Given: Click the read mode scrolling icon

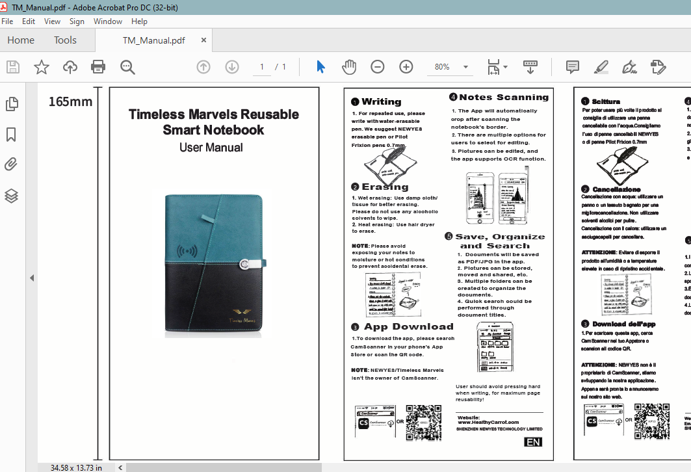Looking at the screenshot, I should pyautogui.click(x=530, y=67).
